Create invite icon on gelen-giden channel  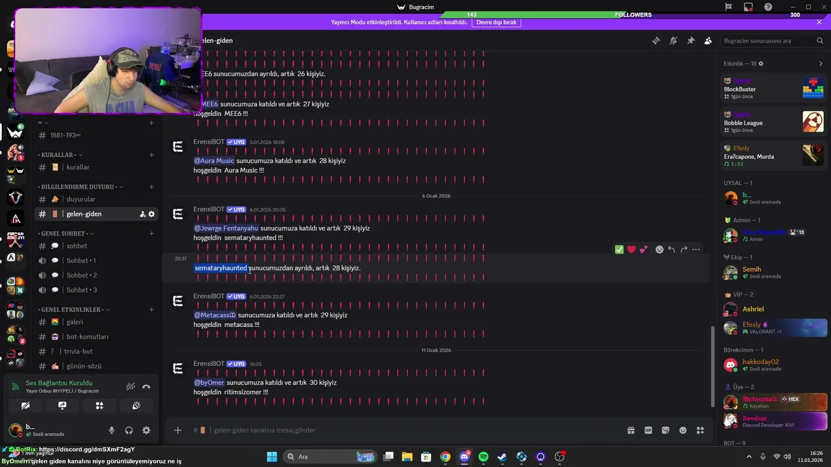142,214
